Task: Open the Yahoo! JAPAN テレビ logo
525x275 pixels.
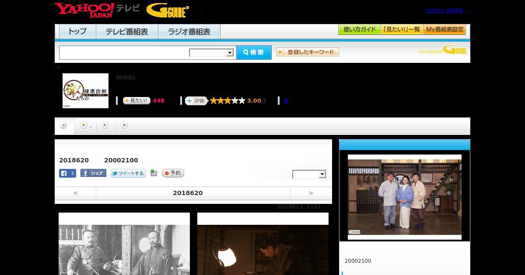Action: coord(97,10)
